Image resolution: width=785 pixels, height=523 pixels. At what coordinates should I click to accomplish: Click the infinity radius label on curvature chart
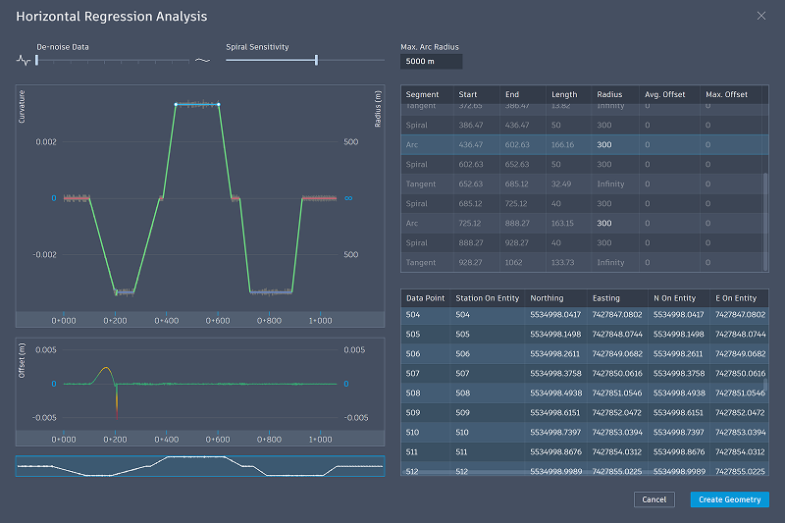[x=348, y=198]
